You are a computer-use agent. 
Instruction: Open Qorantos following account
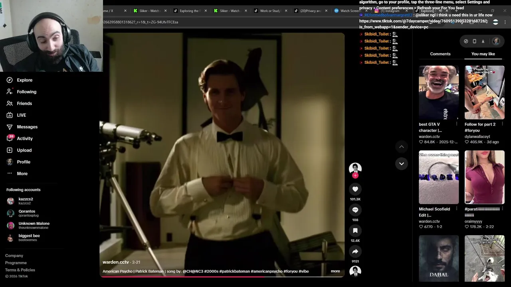pyautogui.click(x=23, y=213)
